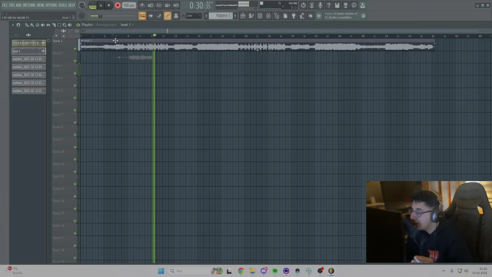
Task: Select the playlist Mute tool
Action: tap(43, 25)
